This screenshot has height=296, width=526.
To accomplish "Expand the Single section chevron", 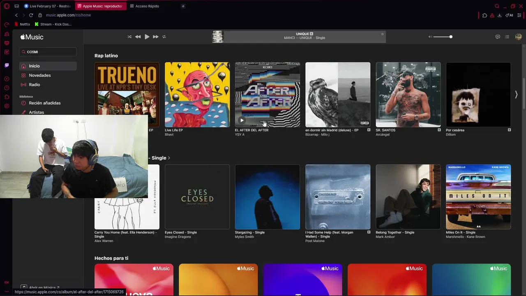I will (169, 158).
